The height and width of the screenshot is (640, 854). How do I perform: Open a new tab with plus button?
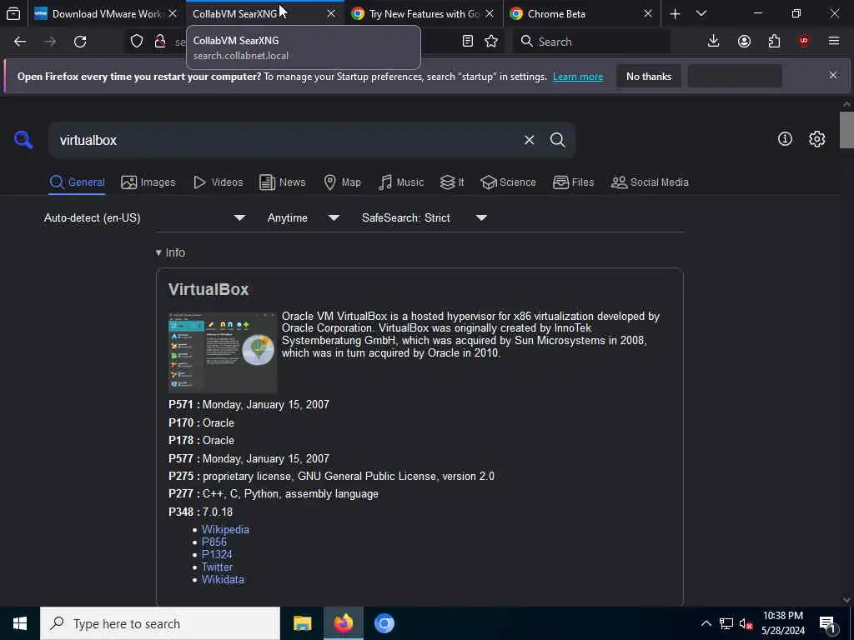click(x=675, y=13)
